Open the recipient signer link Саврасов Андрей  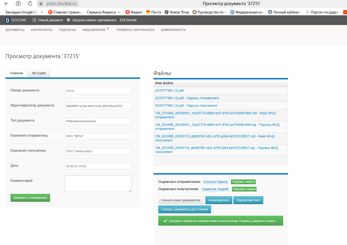pyautogui.click(x=215, y=189)
